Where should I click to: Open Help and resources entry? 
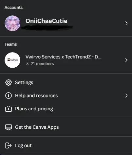point(66,96)
